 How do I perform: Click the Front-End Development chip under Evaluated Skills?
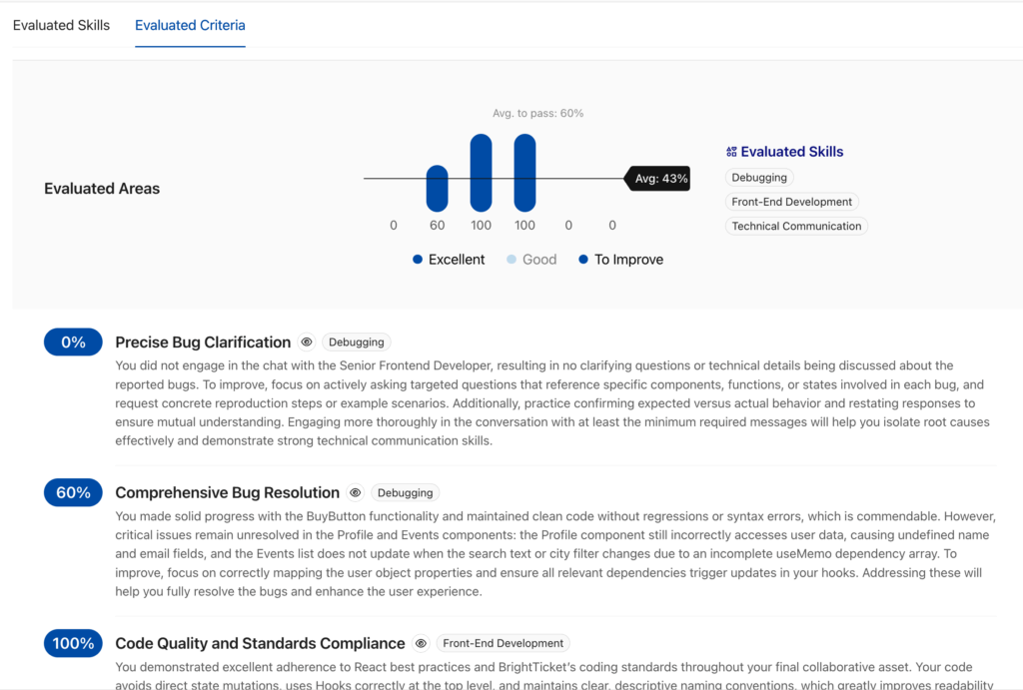click(791, 202)
